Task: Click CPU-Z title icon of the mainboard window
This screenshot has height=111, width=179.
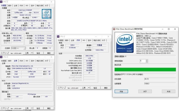Action: tap(1, 57)
